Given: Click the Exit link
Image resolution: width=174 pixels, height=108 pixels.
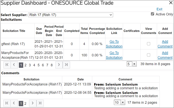Looking at the screenshot, I should [x=159, y=9].
